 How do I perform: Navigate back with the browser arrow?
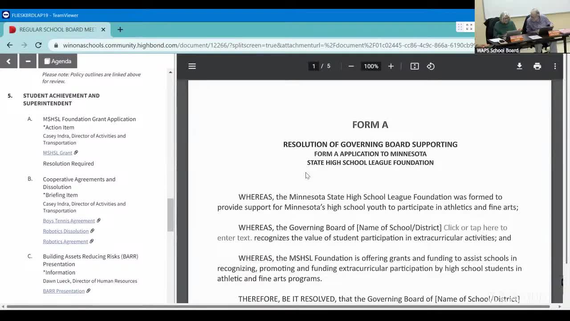pos(10,45)
